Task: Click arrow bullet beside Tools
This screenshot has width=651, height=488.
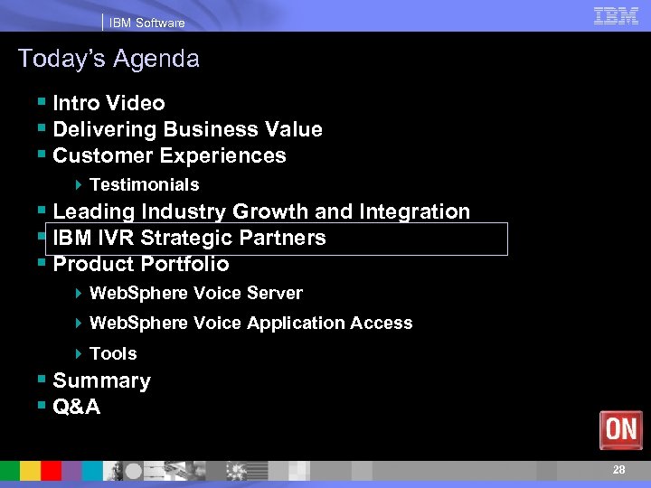Action: (79, 354)
